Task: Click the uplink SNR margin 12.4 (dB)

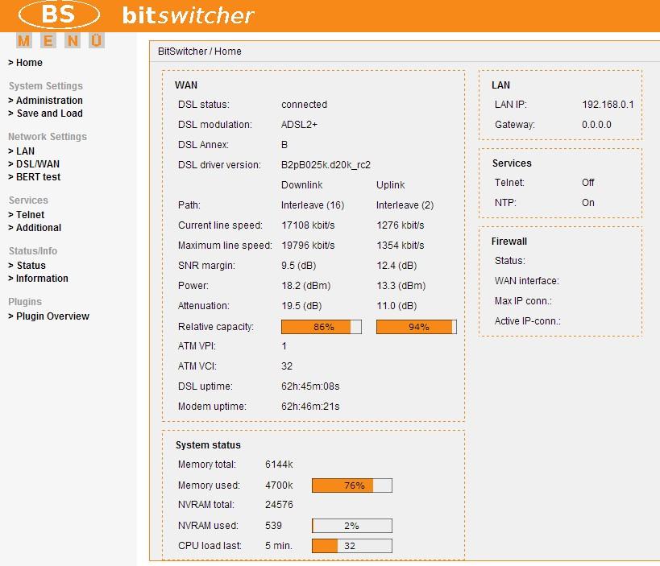Action: click(x=396, y=266)
